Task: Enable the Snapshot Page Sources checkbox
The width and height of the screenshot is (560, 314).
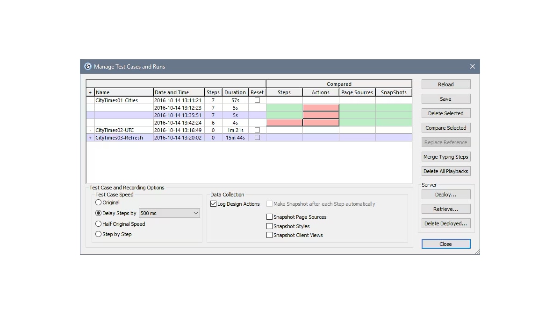Action: pyautogui.click(x=270, y=217)
